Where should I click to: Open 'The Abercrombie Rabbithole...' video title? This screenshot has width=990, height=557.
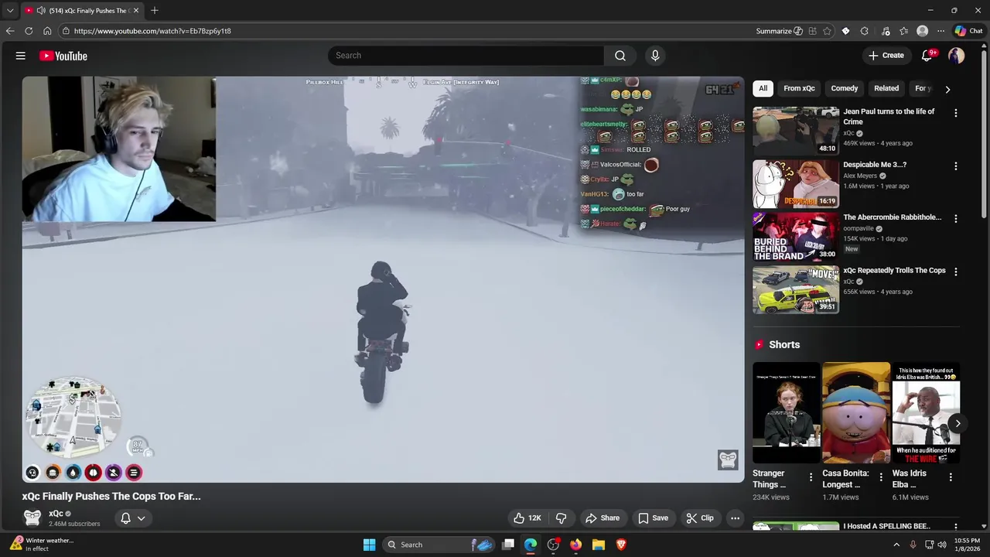pyautogui.click(x=892, y=217)
